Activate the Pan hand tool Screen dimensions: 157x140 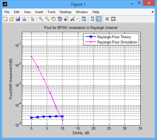(53, 19)
